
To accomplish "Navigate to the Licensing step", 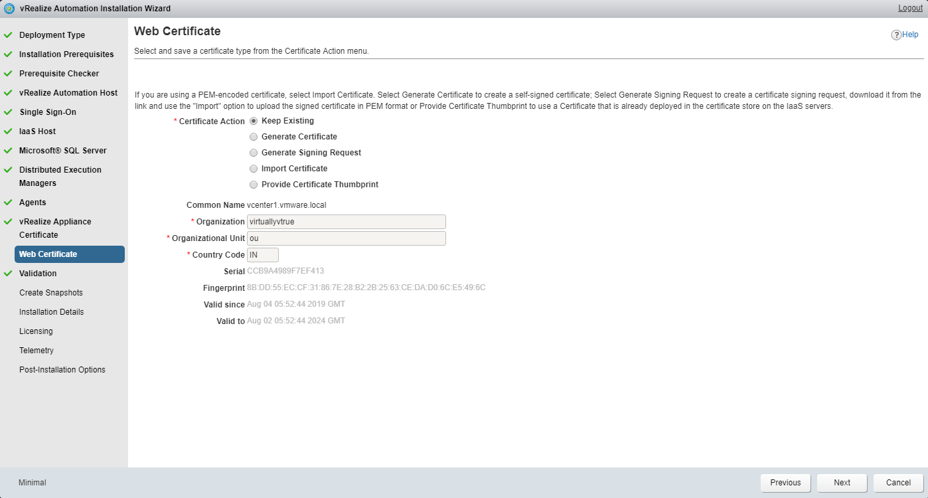I will tap(36, 331).
